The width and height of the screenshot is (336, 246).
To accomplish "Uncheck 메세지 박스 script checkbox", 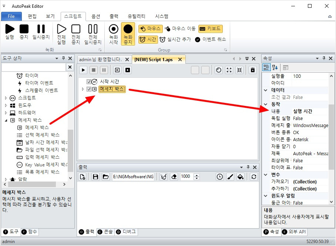I will tap(89, 89).
